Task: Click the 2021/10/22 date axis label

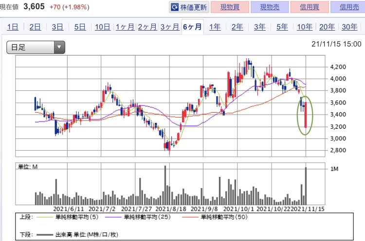Action: [x=274, y=209]
